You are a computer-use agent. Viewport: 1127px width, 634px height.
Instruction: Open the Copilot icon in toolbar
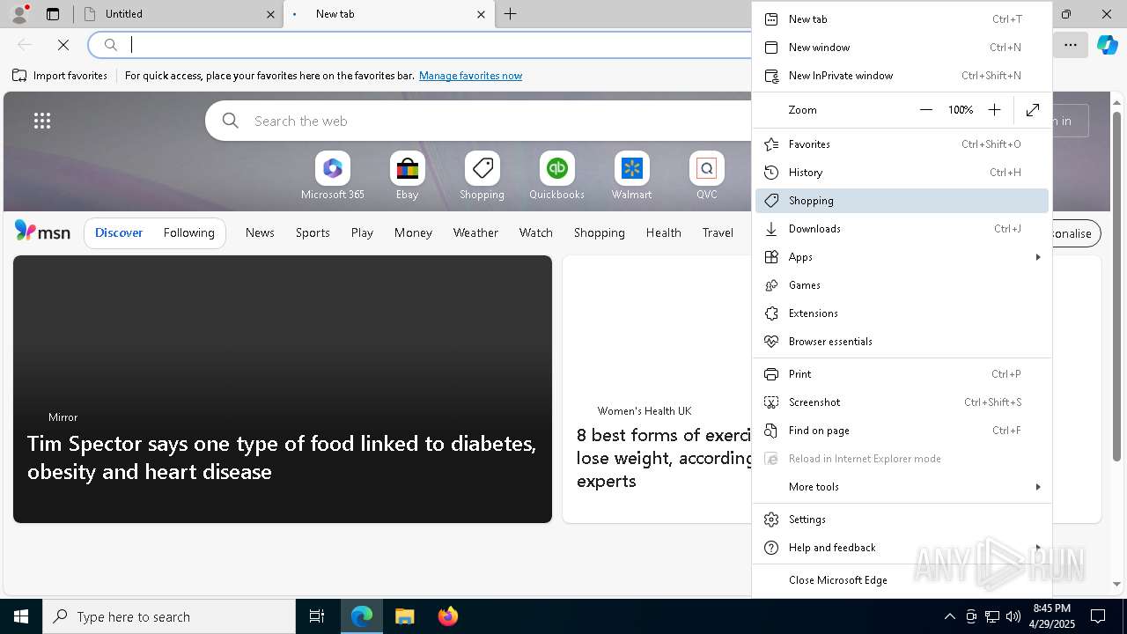pyautogui.click(x=1107, y=45)
